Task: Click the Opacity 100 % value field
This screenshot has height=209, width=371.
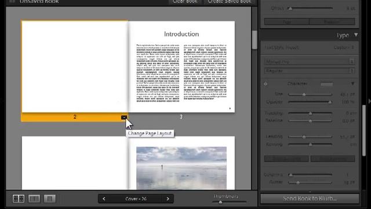Action: [x=347, y=102]
